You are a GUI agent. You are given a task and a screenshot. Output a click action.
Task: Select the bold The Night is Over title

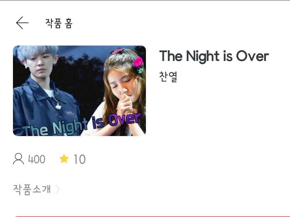click(214, 56)
